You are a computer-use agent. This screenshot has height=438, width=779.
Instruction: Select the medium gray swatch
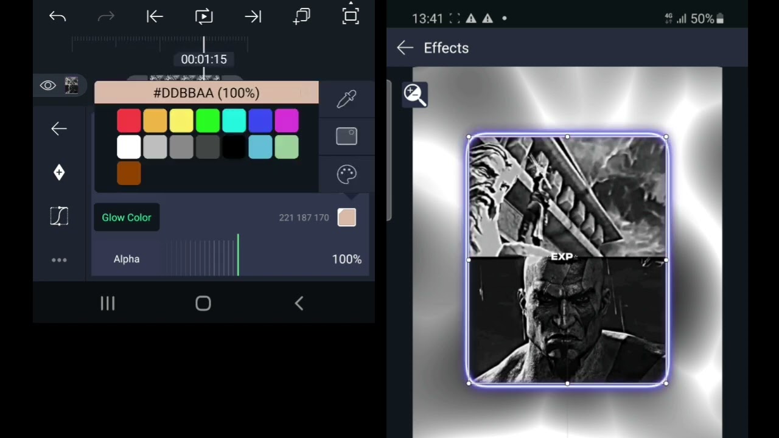coord(181,147)
